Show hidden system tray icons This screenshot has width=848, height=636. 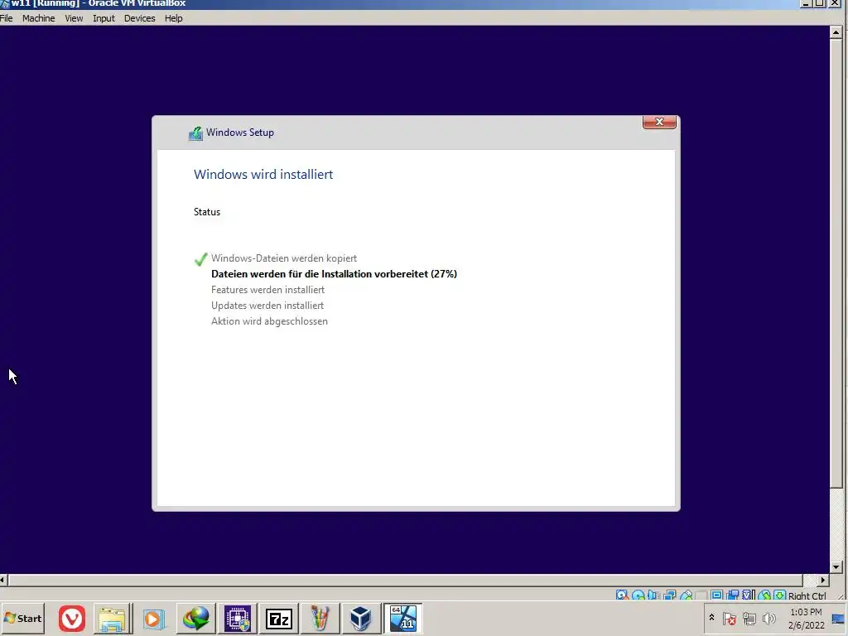[711, 618]
